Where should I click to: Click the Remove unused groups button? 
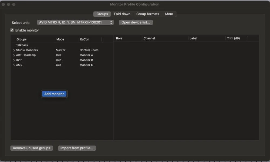[32, 148]
